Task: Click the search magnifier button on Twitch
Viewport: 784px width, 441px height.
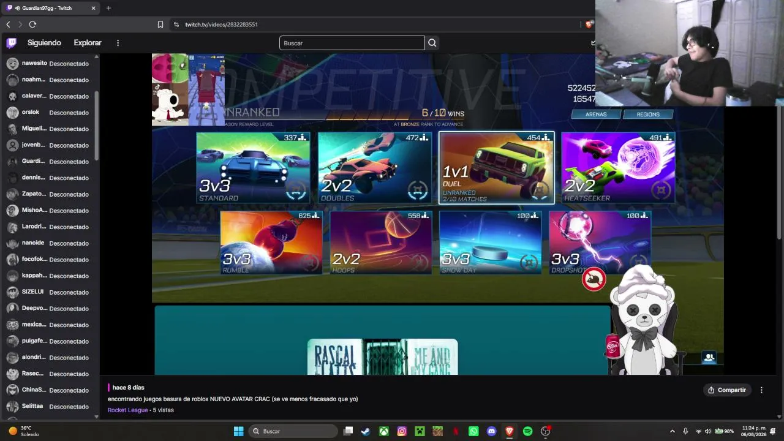Action: (x=432, y=43)
